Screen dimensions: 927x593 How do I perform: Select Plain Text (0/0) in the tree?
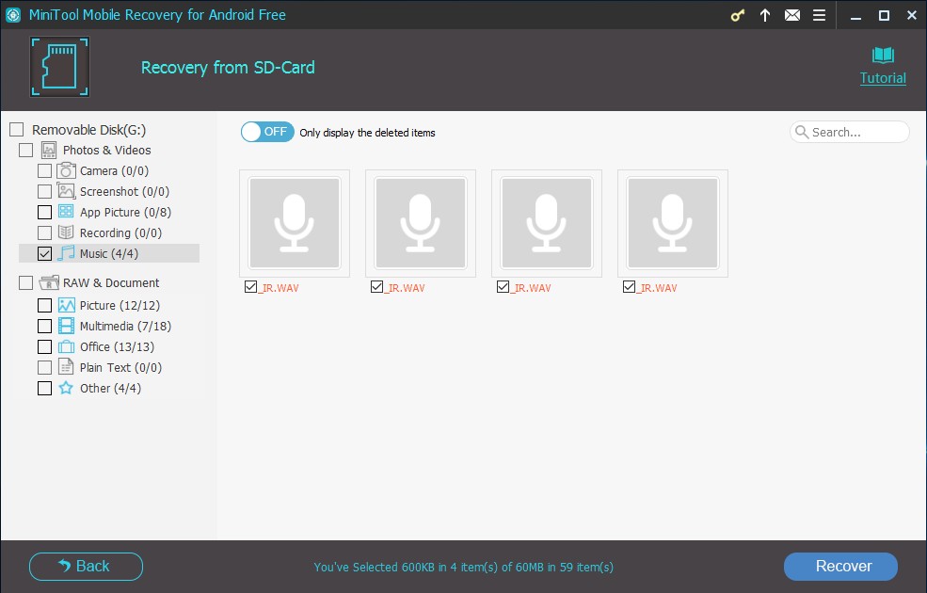coord(120,368)
